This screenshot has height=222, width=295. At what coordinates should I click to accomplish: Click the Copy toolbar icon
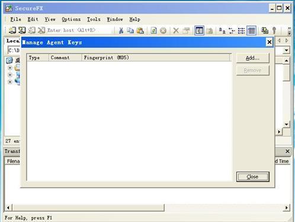click(130, 30)
